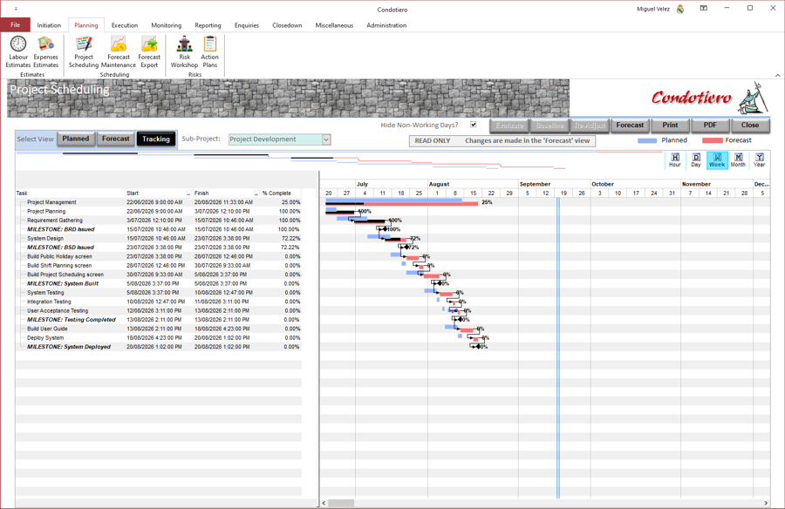Click the System Testing task name
Viewport: 785px width, 509px height.
[45, 293]
